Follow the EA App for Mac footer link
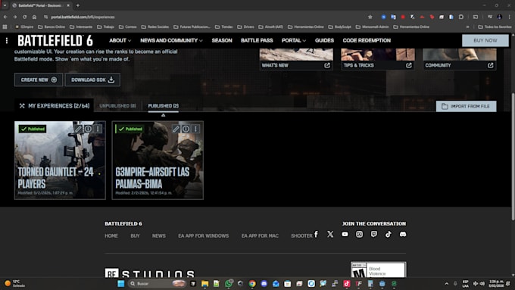 260,235
